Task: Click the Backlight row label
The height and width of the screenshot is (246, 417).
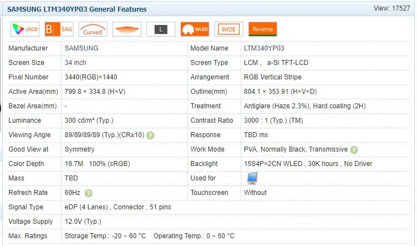Action: coord(204,164)
